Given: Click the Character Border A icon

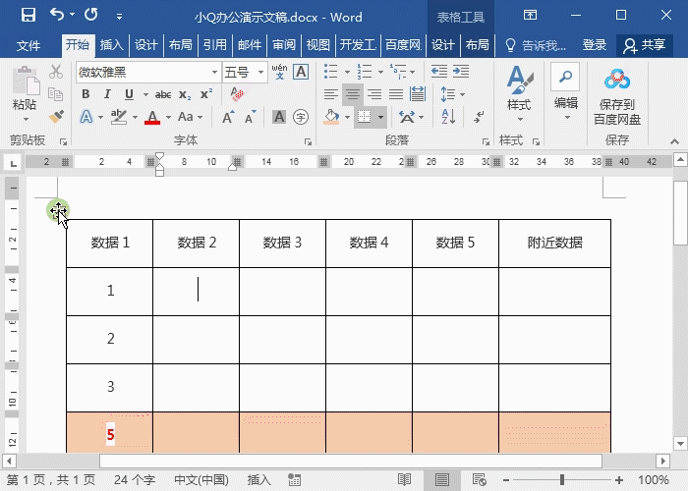Looking at the screenshot, I should point(301,72).
